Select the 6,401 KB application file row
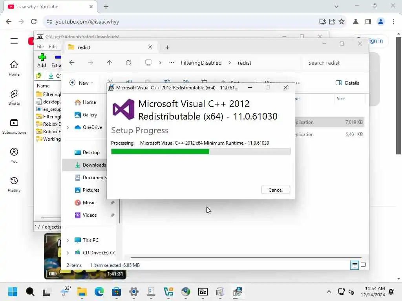 coord(330,134)
